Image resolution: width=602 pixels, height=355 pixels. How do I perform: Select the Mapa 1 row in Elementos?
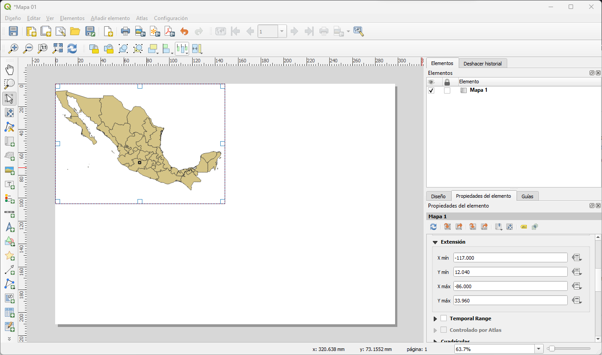(x=514, y=90)
